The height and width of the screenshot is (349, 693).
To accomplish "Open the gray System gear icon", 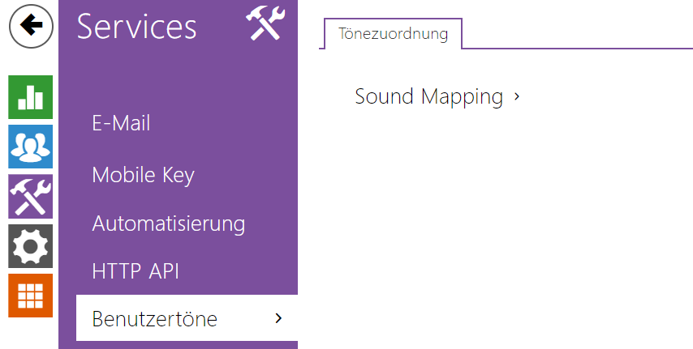I will click(x=31, y=245).
